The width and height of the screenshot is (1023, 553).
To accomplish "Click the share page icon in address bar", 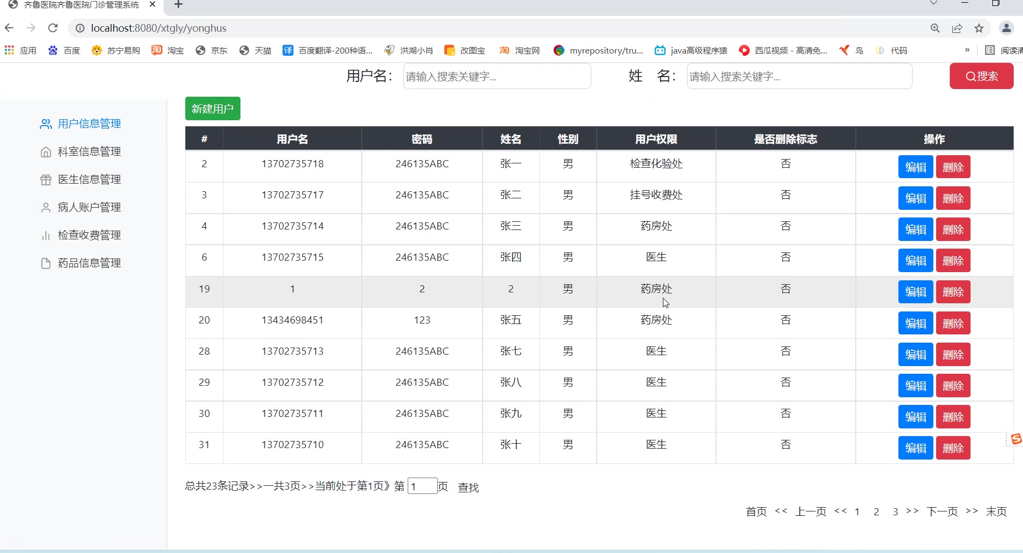I will pyautogui.click(x=957, y=28).
